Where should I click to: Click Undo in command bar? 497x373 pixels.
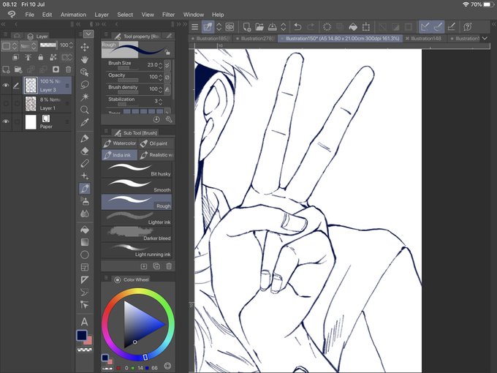click(x=297, y=27)
